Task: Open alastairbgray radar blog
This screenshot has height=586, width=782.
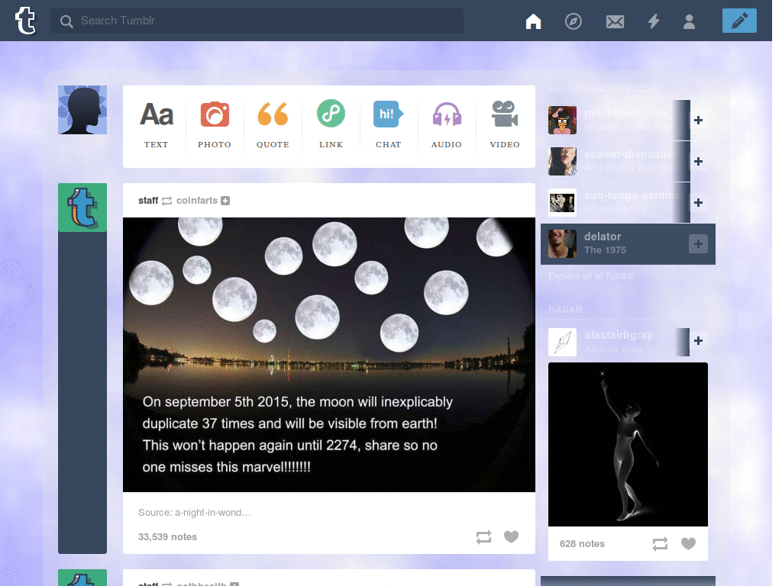Action: coord(619,336)
